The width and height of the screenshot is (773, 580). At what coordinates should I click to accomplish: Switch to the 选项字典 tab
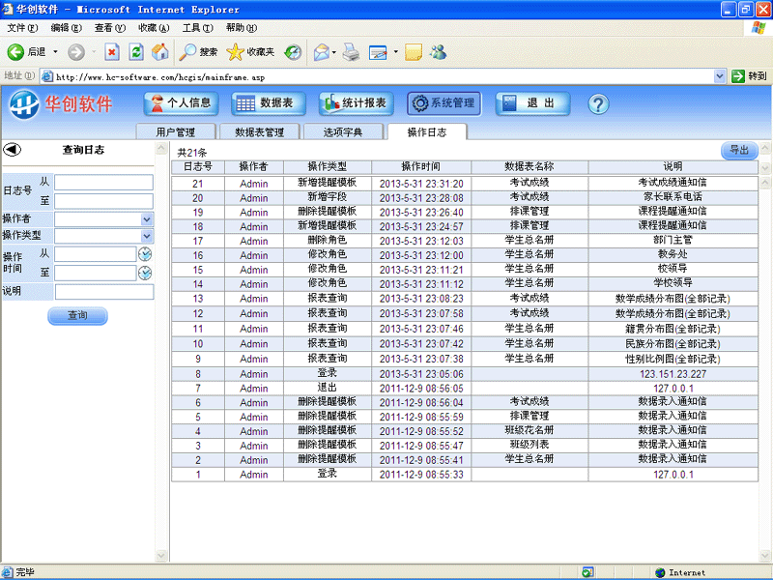[343, 131]
